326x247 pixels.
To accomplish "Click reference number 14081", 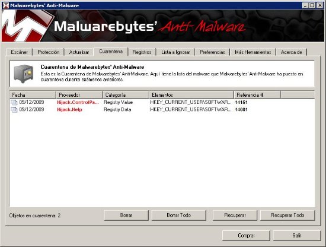I will (241, 109).
